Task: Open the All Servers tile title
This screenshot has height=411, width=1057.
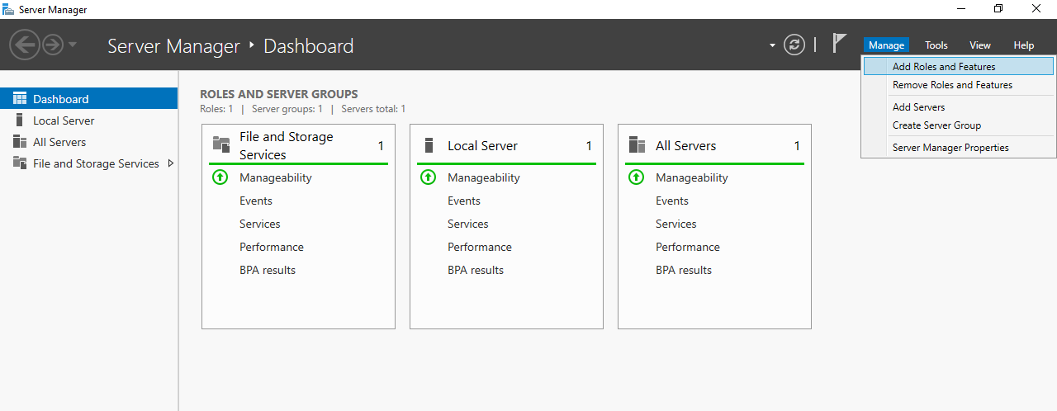Action: 685,146
